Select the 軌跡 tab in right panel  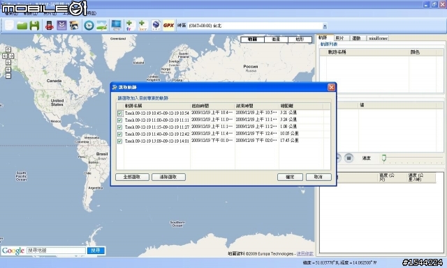coord(323,38)
